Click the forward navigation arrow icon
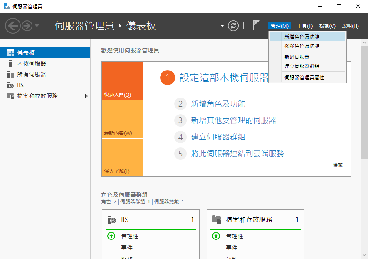The height and width of the screenshot is (259, 368). point(27,26)
